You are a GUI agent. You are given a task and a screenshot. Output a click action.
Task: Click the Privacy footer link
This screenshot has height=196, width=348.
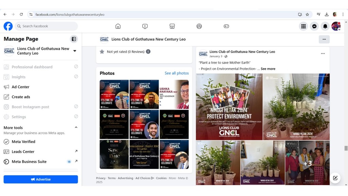101,178
